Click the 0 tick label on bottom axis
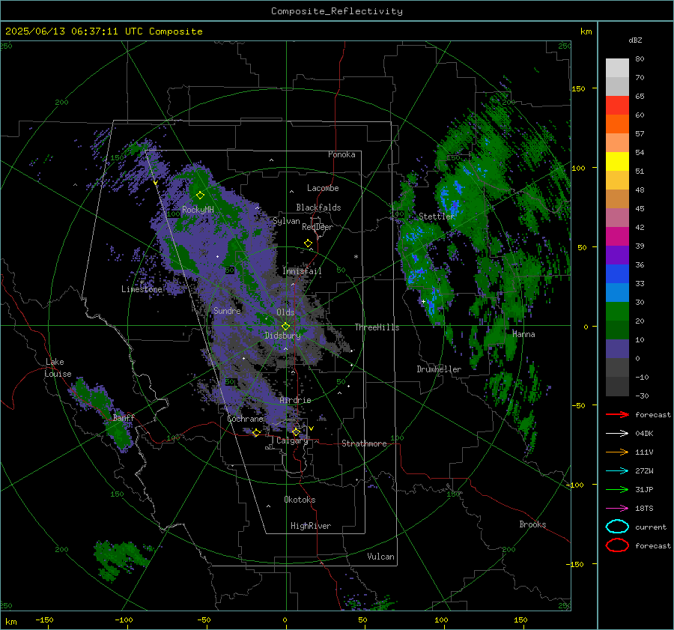The height and width of the screenshot is (630, 674). (x=285, y=620)
